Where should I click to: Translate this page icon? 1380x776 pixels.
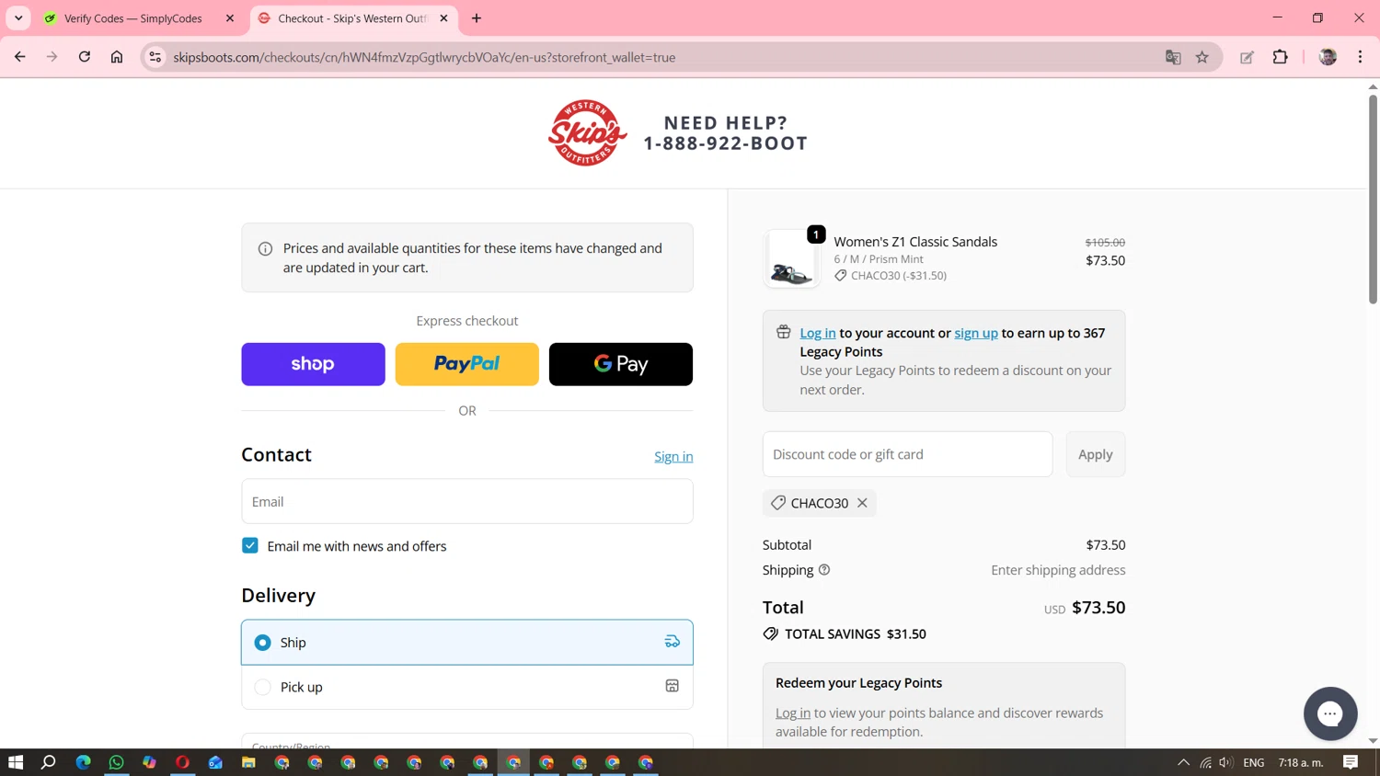tap(1173, 57)
